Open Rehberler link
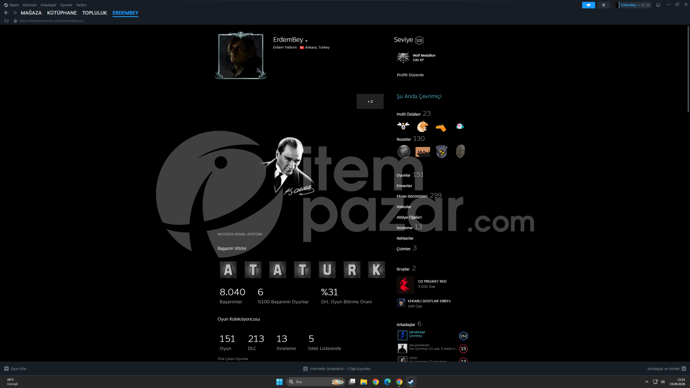This screenshot has height=388, width=690. pyautogui.click(x=405, y=239)
